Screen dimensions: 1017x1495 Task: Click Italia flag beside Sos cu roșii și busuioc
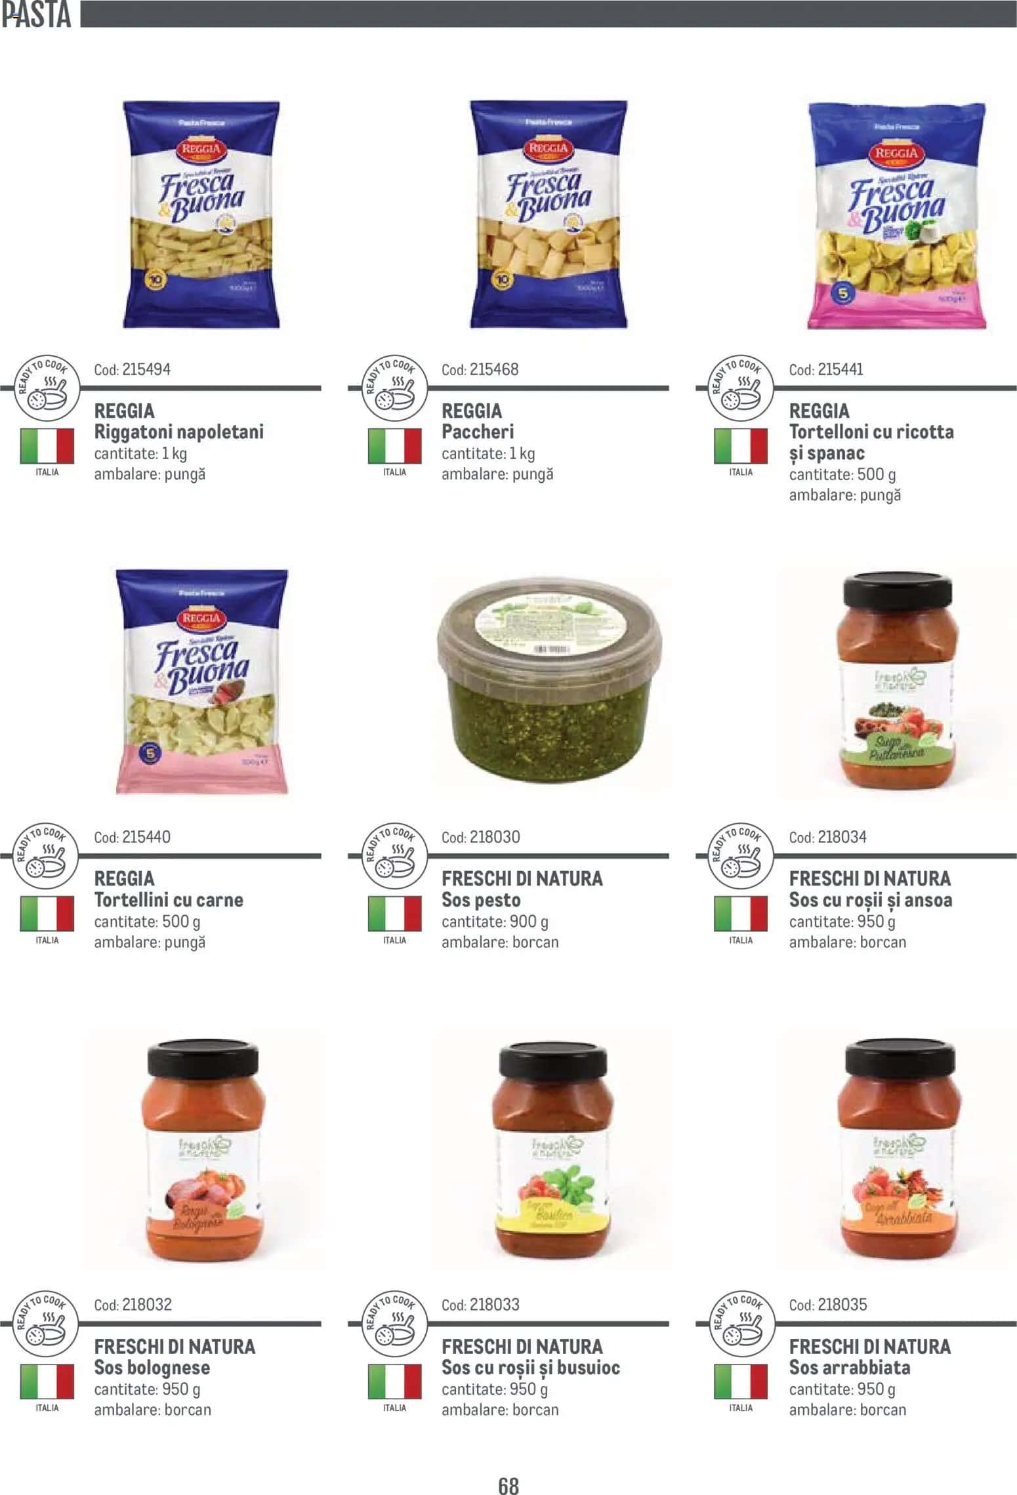[394, 1382]
